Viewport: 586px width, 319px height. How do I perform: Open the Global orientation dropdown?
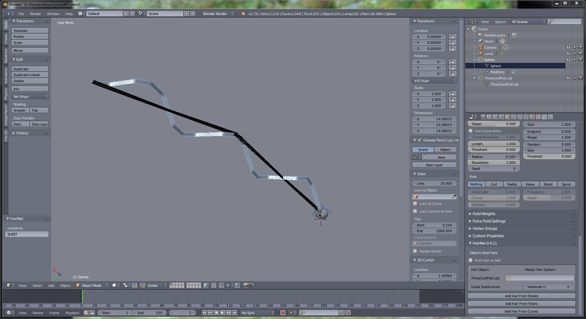(157, 285)
